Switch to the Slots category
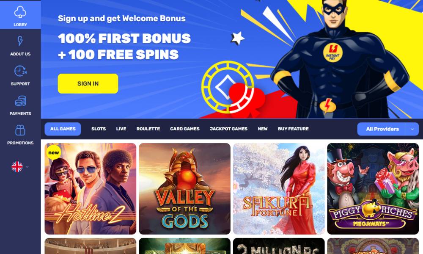The image size is (423, 254). click(x=99, y=129)
